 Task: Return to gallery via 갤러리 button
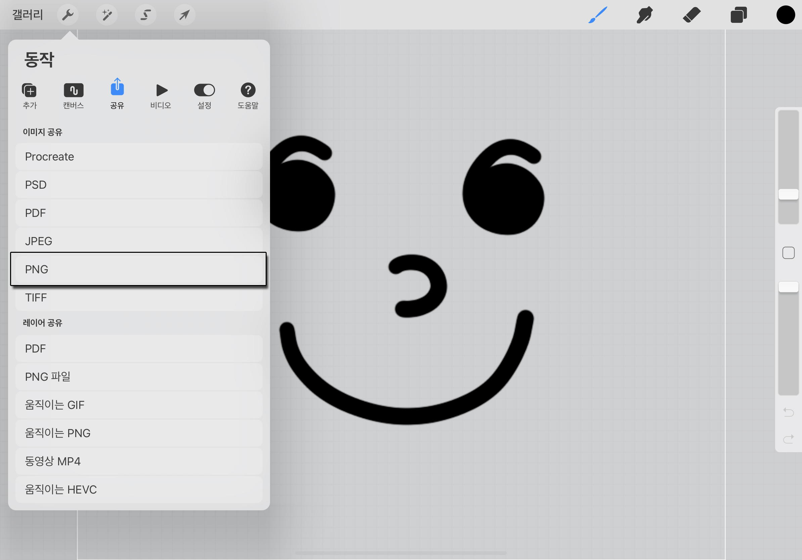point(28,15)
